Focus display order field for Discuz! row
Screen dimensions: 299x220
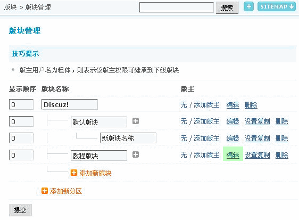click(21, 104)
